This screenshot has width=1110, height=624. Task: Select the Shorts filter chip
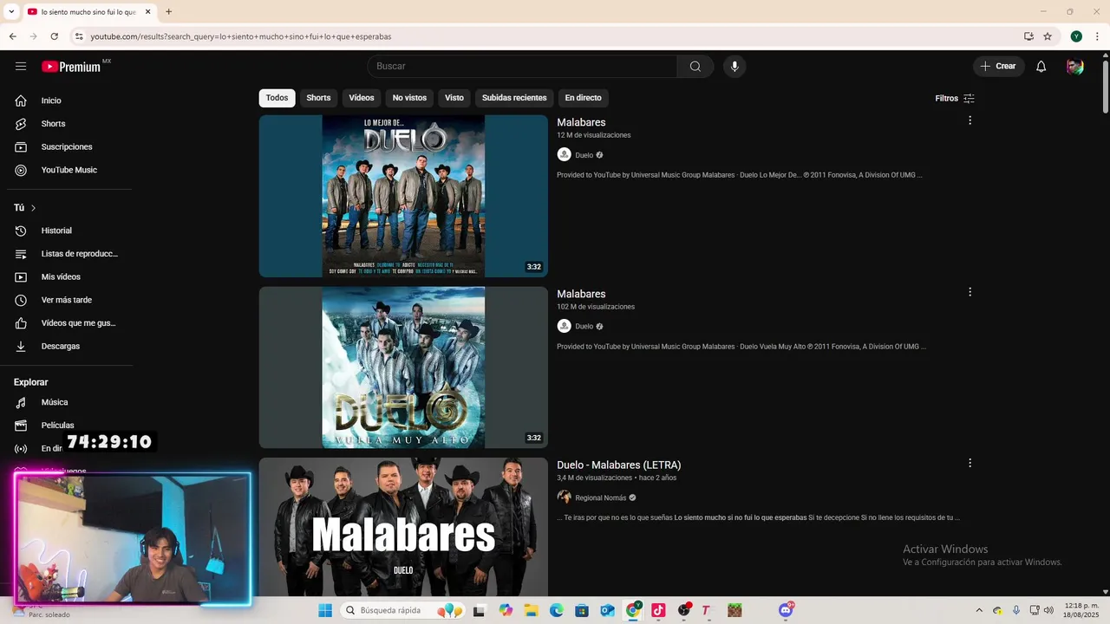tap(318, 98)
